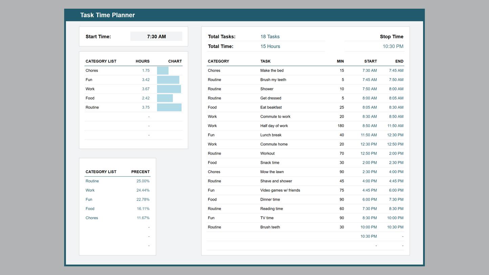The width and height of the screenshot is (489, 275).
Task: Select 'Video games w/ friends' task
Action: (280, 190)
